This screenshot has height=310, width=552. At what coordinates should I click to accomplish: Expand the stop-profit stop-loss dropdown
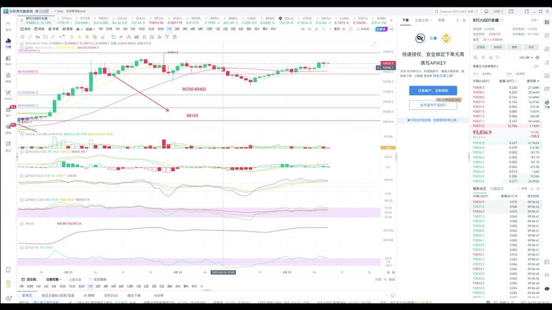[423, 20]
